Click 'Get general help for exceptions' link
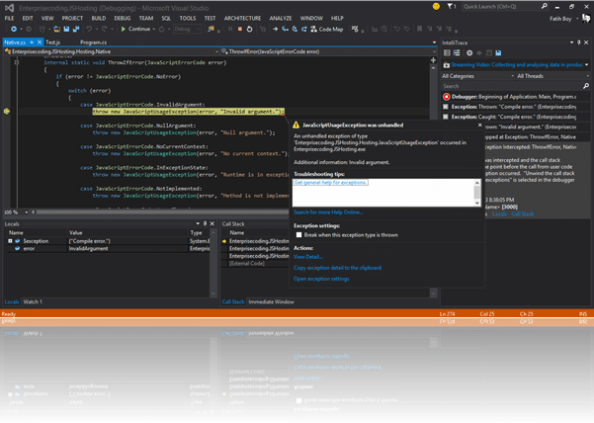The image size is (594, 423). [330, 183]
